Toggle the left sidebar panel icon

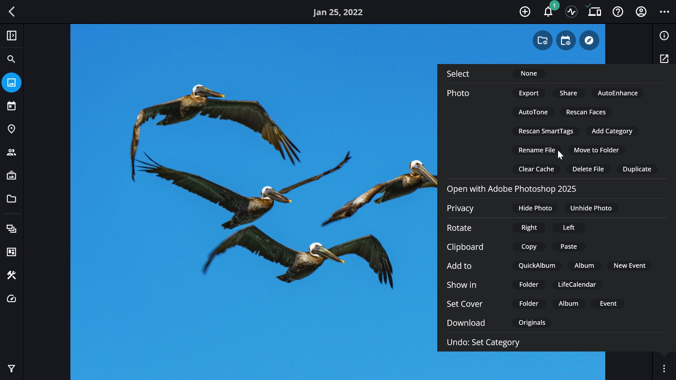tap(11, 36)
